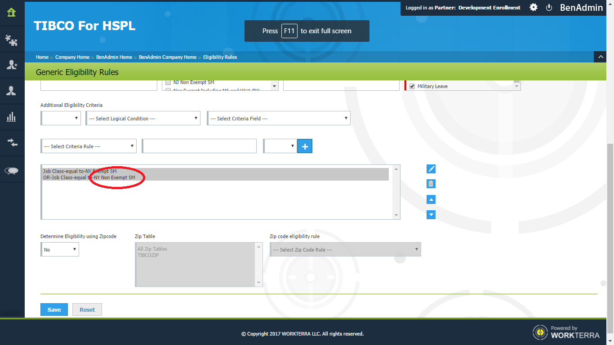Open the Select Zip Code Rule dropdown
614x345 pixels.
345,249
